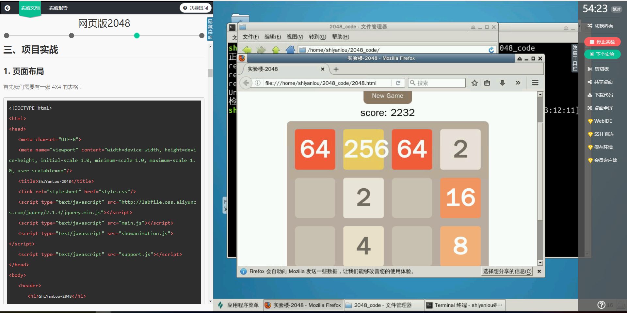Click the back arrow icon in lab header
The height and width of the screenshot is (313, 627).
pyautogui.click(x=7, y=8)
